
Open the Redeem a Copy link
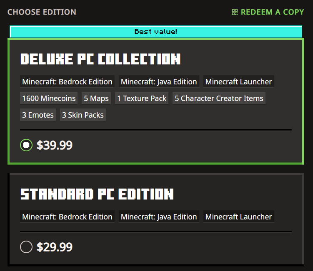click(272, 12)
